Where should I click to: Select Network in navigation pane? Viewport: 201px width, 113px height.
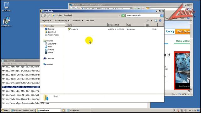(50, 64)
